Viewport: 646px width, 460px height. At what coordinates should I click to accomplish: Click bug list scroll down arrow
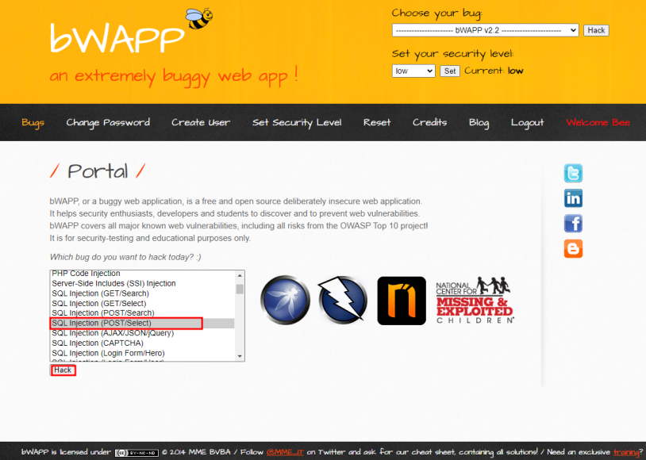pyautogui.click(x=240, y=357)
